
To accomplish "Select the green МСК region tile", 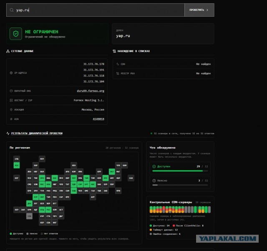I will point(17,166).
